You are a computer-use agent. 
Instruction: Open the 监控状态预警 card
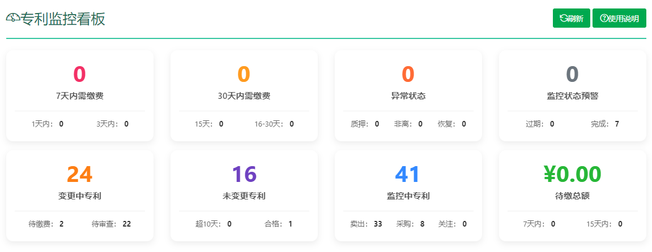572,95
